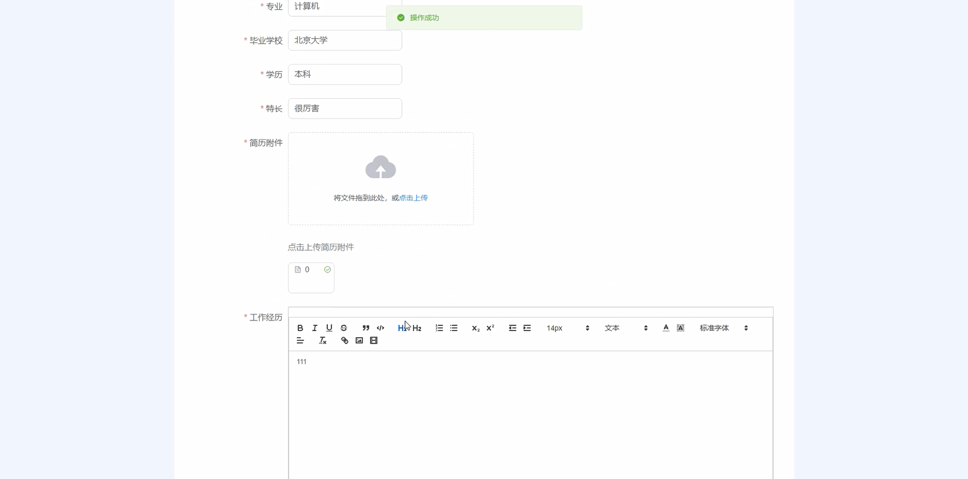The image size is (968, 479).
Task: Insert a hyperlink in the work experience editor
Action: tap(345, 340)
